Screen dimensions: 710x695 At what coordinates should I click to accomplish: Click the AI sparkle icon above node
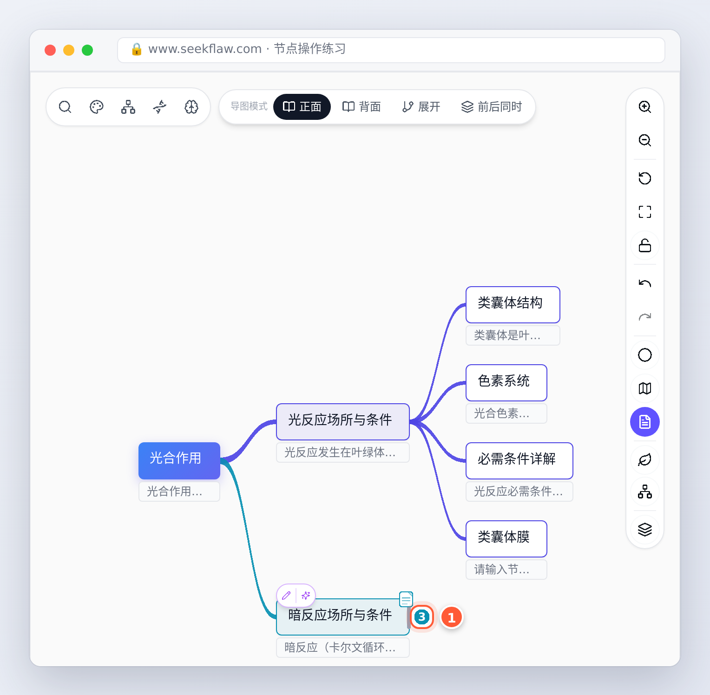pyautogui.click(x=306, y=595)
